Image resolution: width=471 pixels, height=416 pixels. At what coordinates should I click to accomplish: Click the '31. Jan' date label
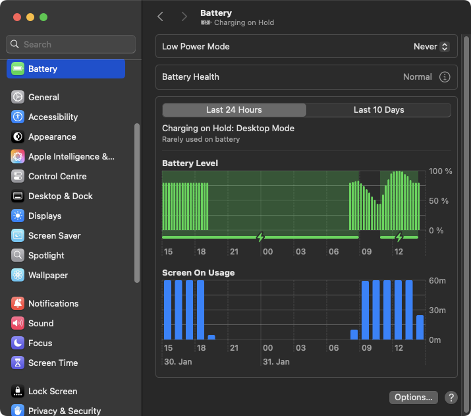[276, 361]
